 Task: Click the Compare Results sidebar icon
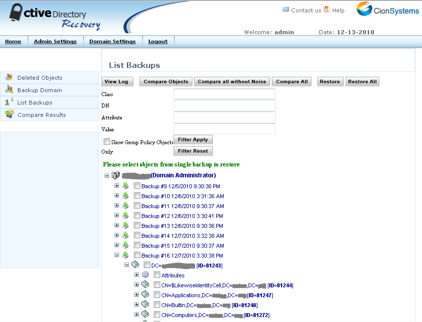coord(8,114)
